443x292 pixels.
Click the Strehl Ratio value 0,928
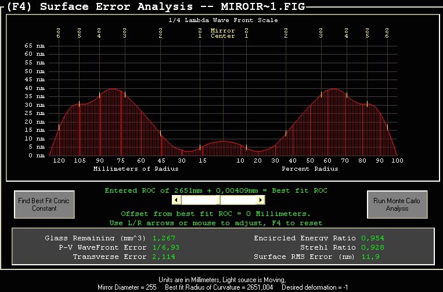pos(373,247)
